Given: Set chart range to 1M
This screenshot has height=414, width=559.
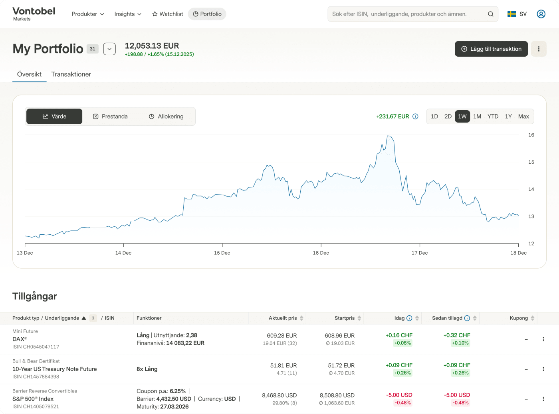Looking at the screenshot, I should click(x=477, y=117).
